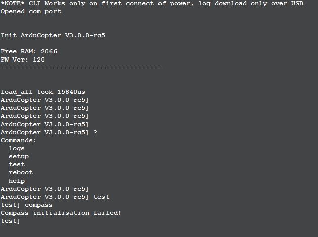Screen dimensions: 318x237
Task: Click the 'Free RAM: 2066' line
Action: click(x=29, y=51)
